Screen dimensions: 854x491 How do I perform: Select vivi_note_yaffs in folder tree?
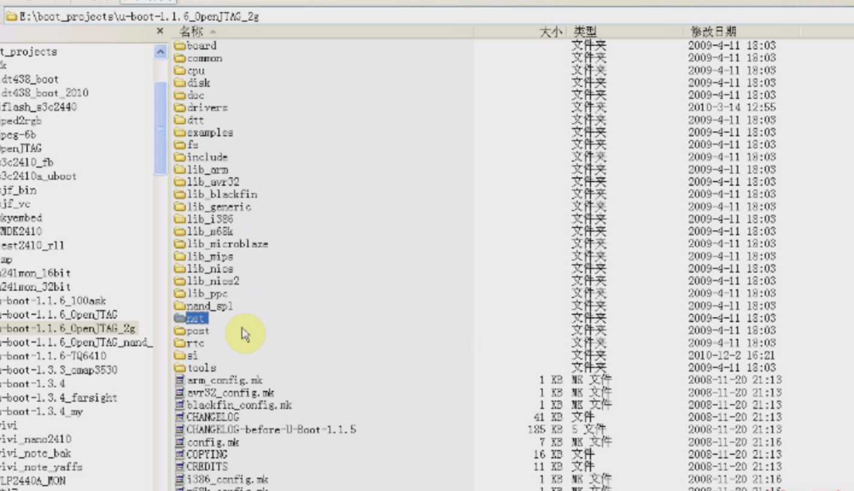tap(42, 467)
